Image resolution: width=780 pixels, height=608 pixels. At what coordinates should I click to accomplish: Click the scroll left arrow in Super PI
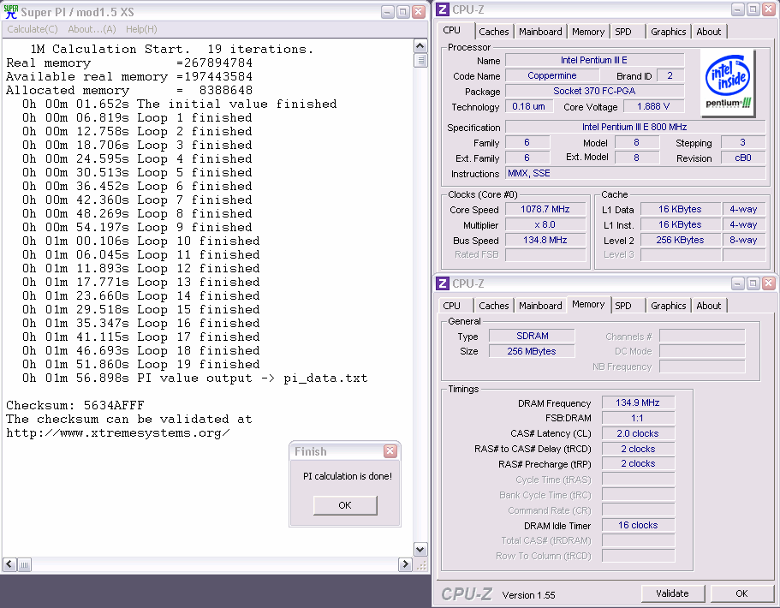pos(9,564)
